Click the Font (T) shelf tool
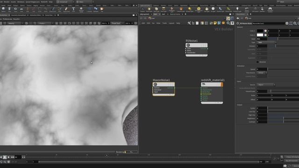Screen dimensions: 299x168 tap(73, 9)
